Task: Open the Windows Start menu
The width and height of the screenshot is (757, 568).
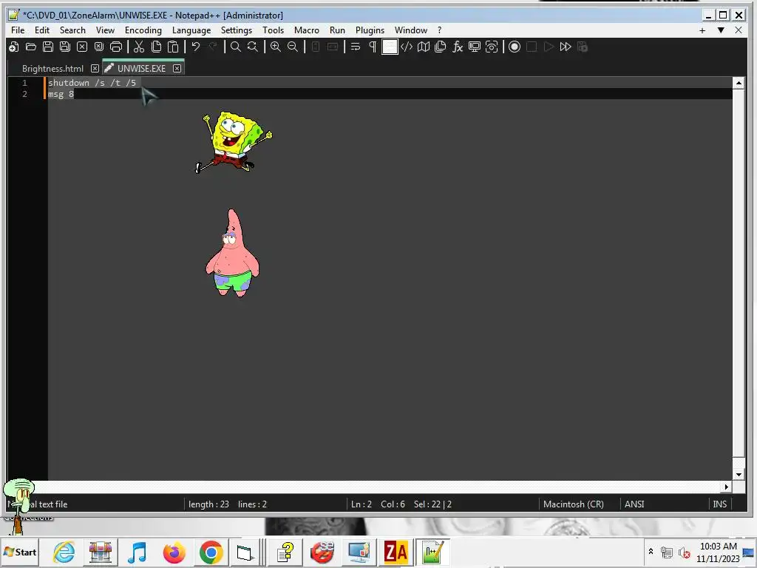Action: click(x=20, y=552)
